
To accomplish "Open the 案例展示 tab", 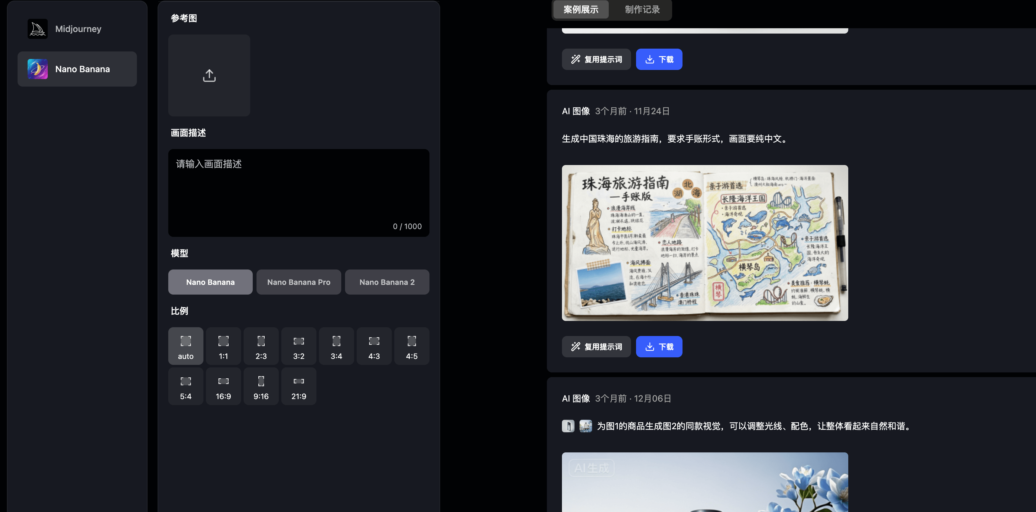I will tap(580, 10).
